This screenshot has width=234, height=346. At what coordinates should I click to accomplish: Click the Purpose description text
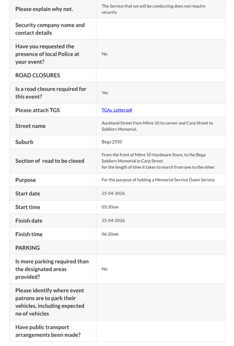point(158,180)
